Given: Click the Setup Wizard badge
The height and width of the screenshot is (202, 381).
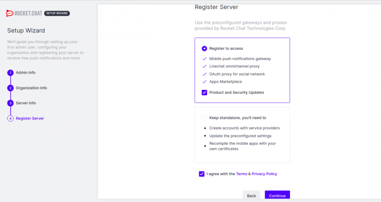Looking at the screenshot, I should click(x=57, y=13).
